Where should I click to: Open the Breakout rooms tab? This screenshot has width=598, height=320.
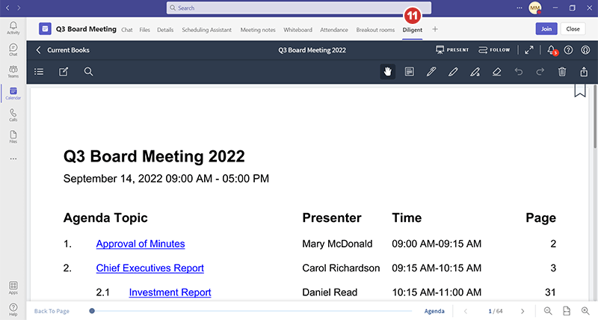(375, 29)
